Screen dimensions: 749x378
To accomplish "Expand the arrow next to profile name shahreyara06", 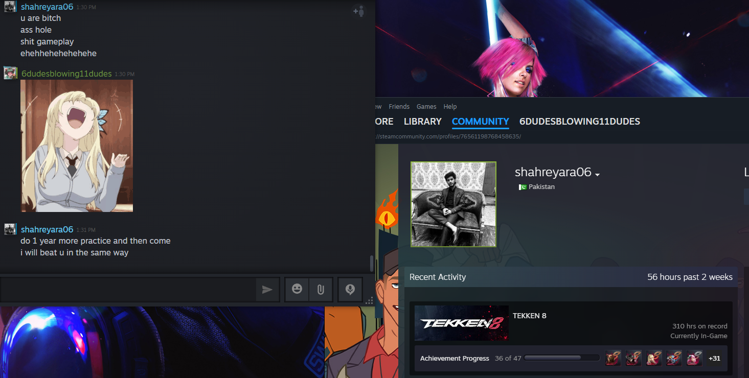I will pyautogui.click(x=597, y=174).
